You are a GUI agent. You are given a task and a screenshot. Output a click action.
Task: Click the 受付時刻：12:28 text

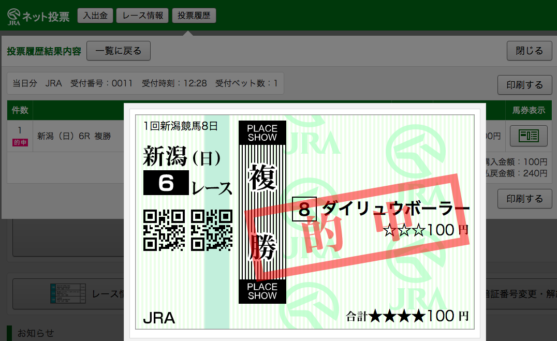click(x=174, y=83)
